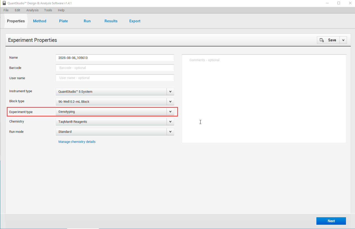
Task: Open the Run mode dropdown
Action: click(x=170, y=132)
